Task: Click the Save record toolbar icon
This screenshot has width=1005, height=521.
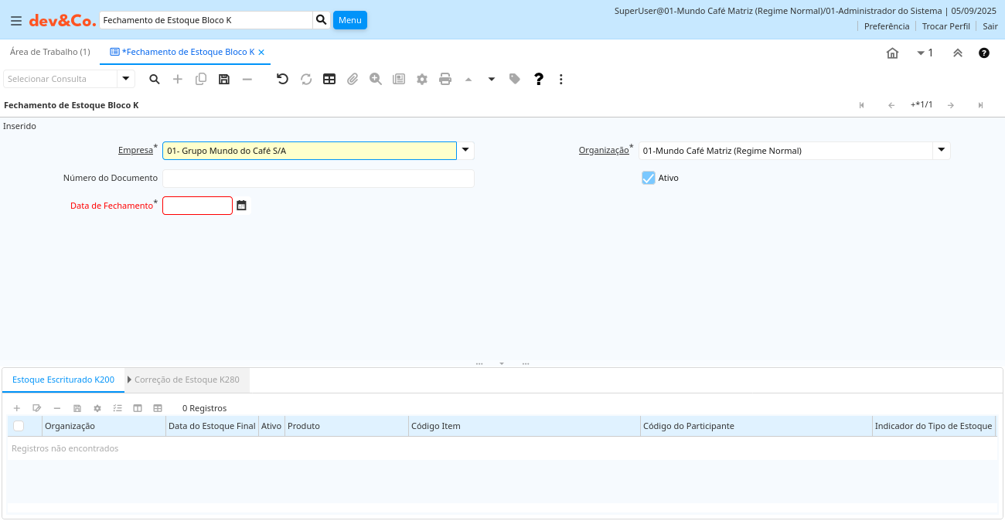Action: [224, 79]
